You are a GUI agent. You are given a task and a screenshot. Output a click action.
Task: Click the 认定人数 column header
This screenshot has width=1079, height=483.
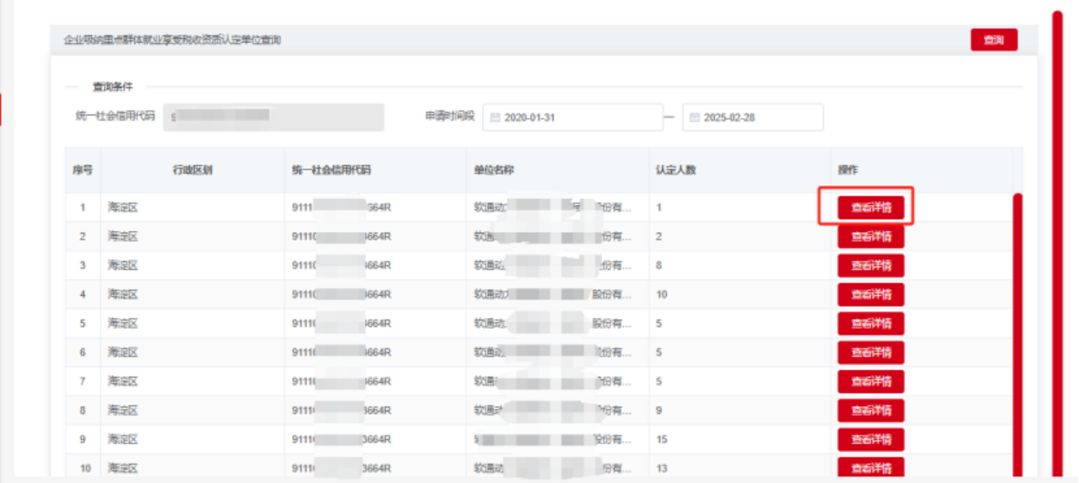(x=676, y=170)
